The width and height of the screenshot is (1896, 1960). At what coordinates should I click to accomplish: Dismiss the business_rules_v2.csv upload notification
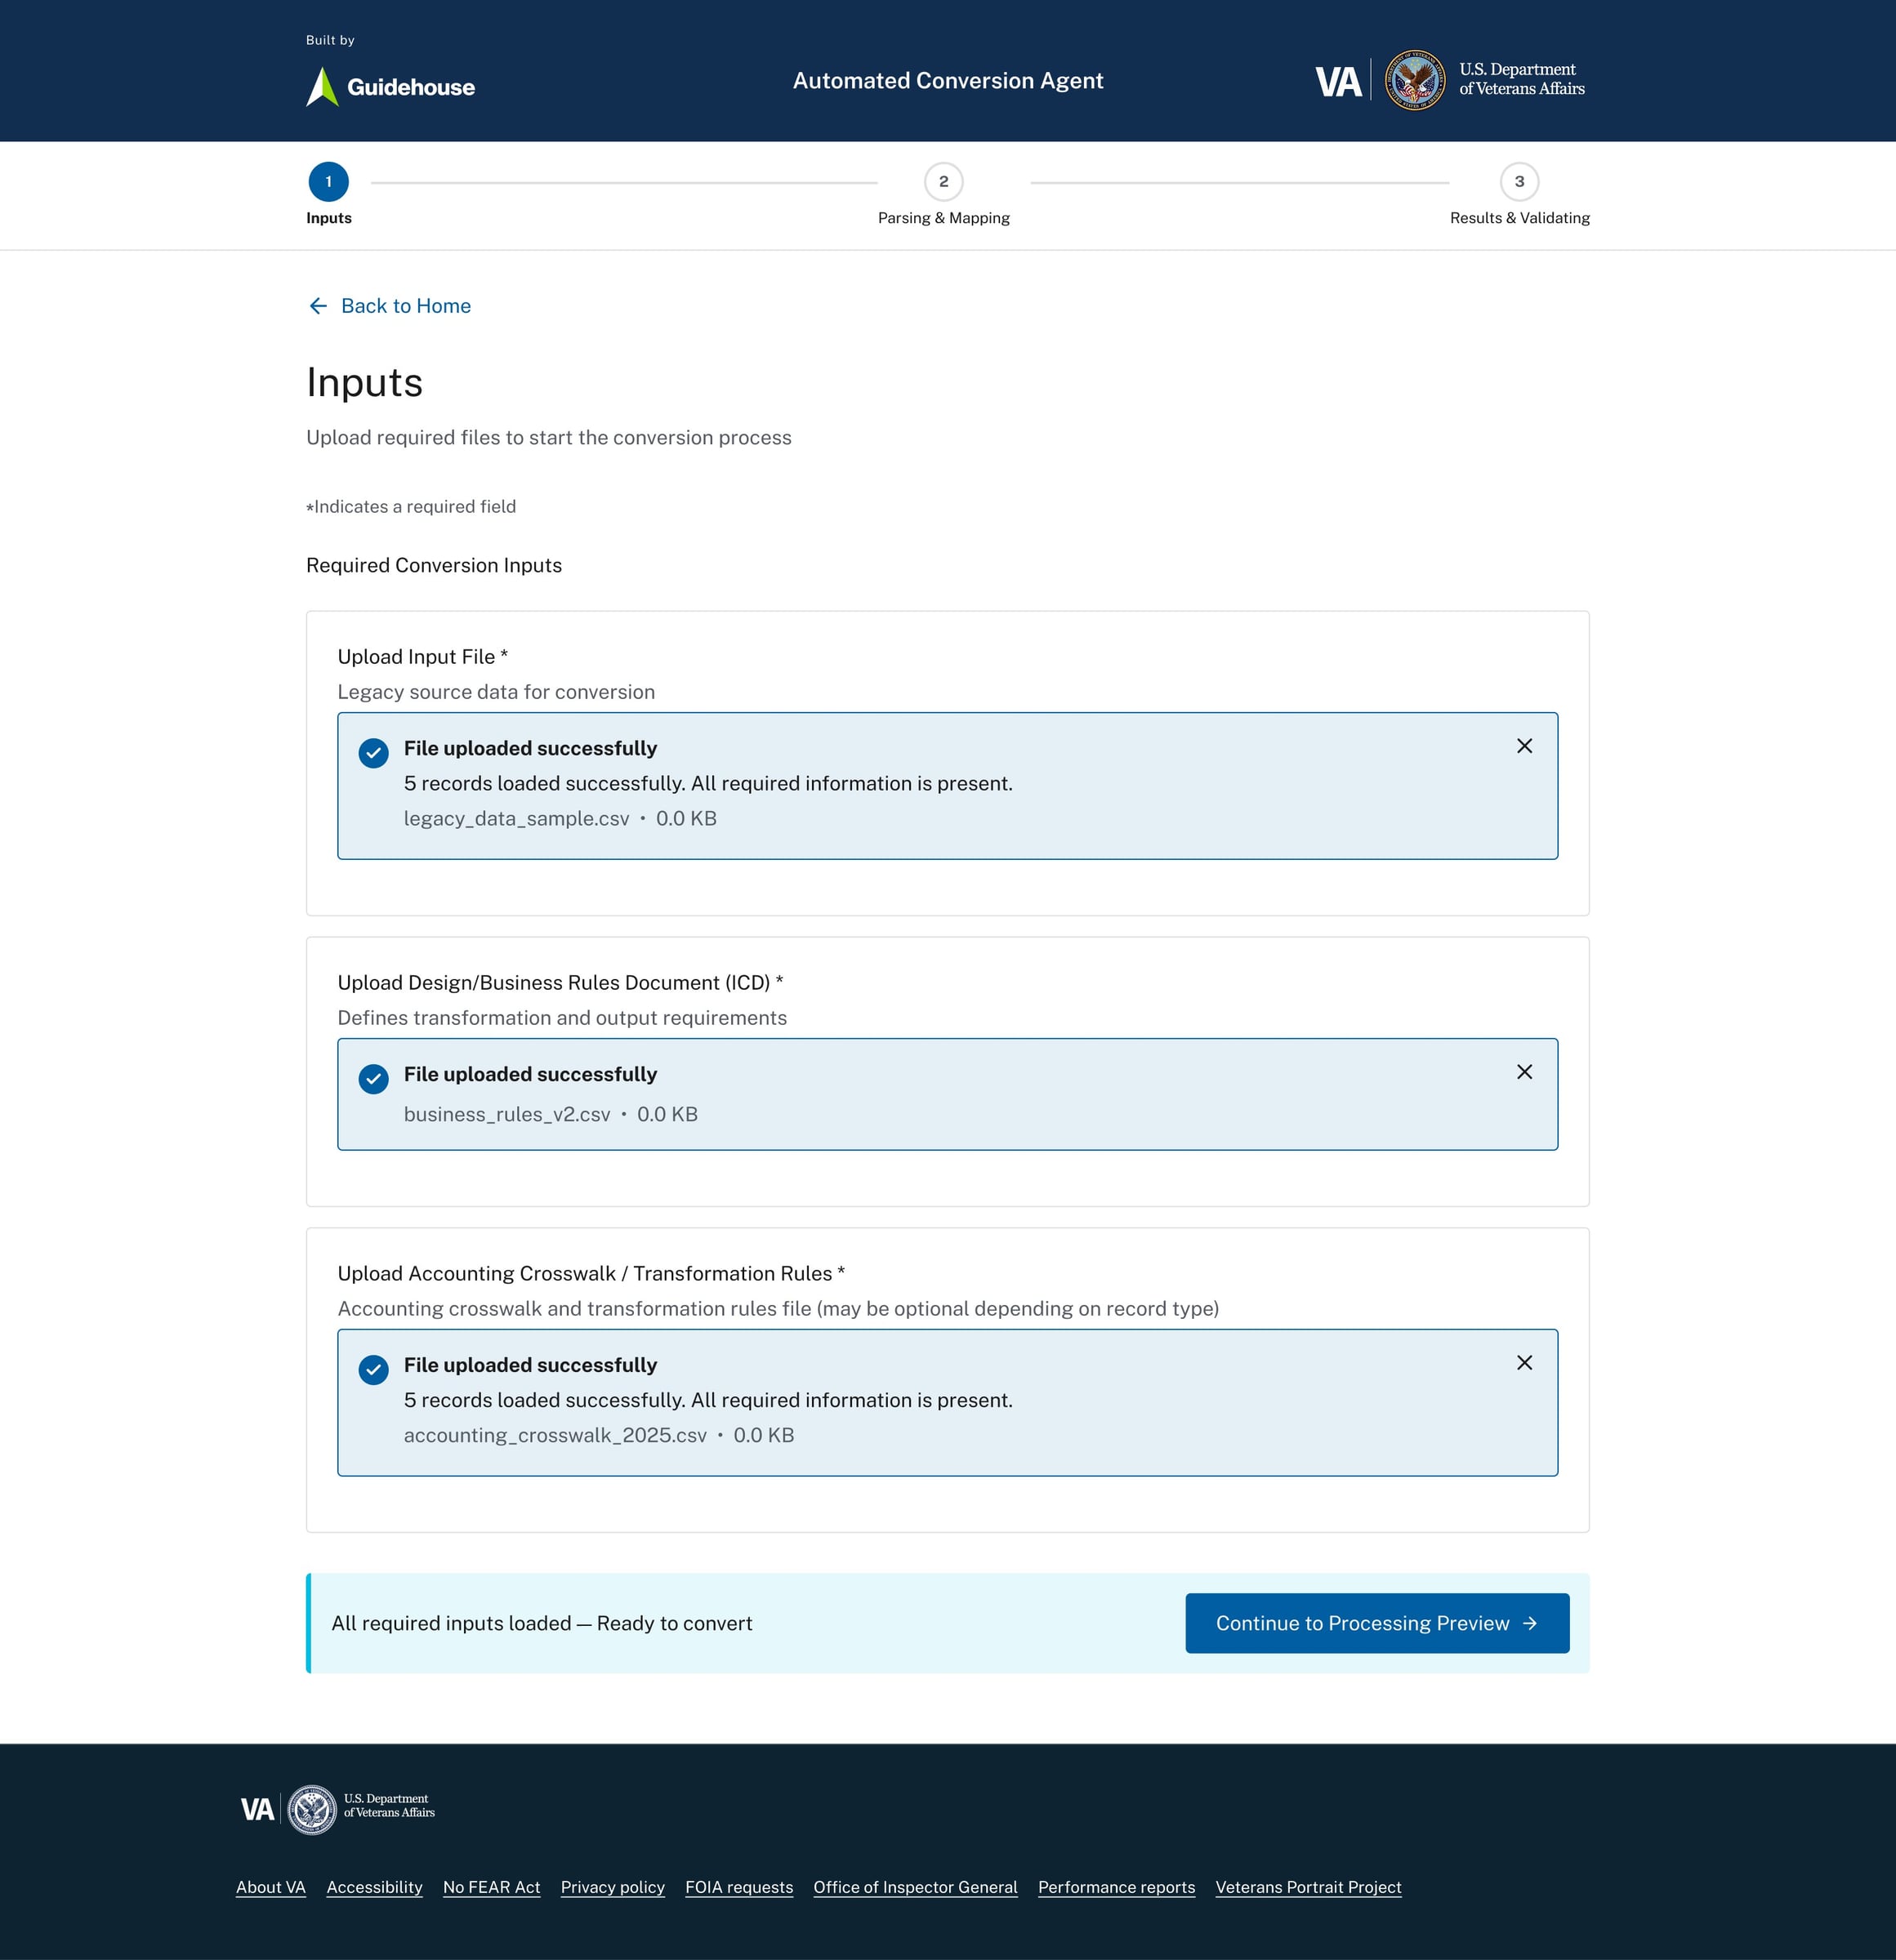tap(1523, 1071)
